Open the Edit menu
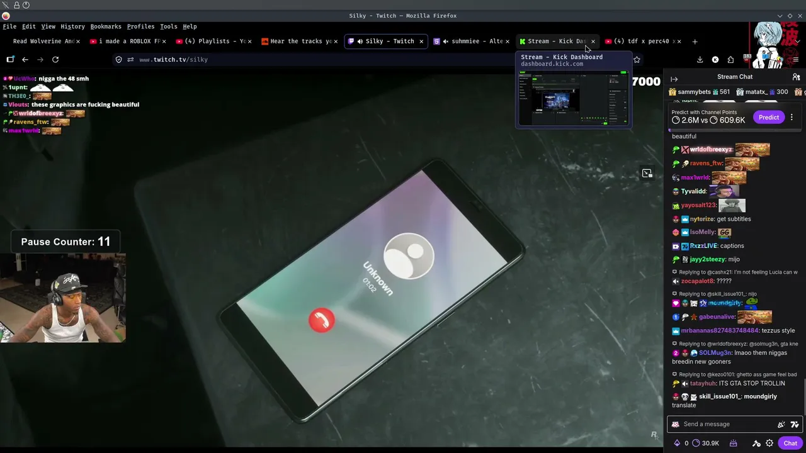The width and height of the screenshot is (806, 453). tap(29, 26)
